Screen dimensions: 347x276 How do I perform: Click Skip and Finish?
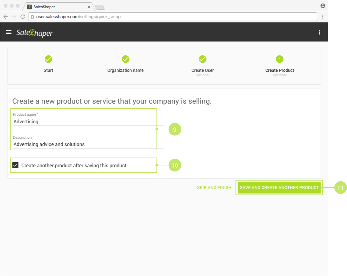coord(214,188)
